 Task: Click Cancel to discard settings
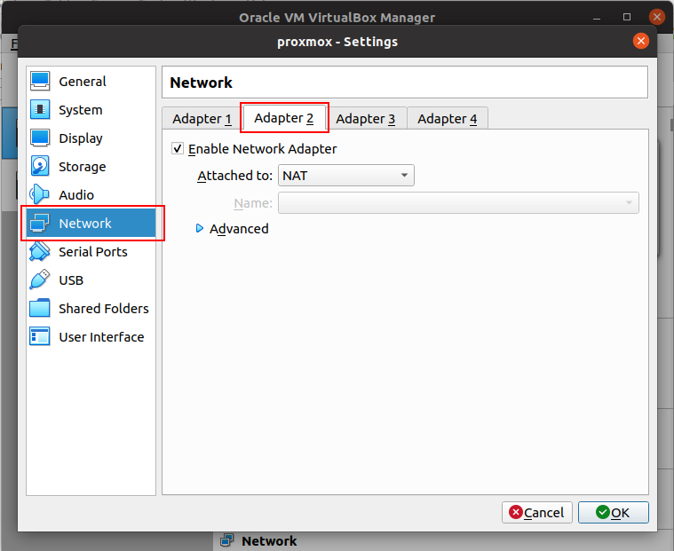click(537, 512)
